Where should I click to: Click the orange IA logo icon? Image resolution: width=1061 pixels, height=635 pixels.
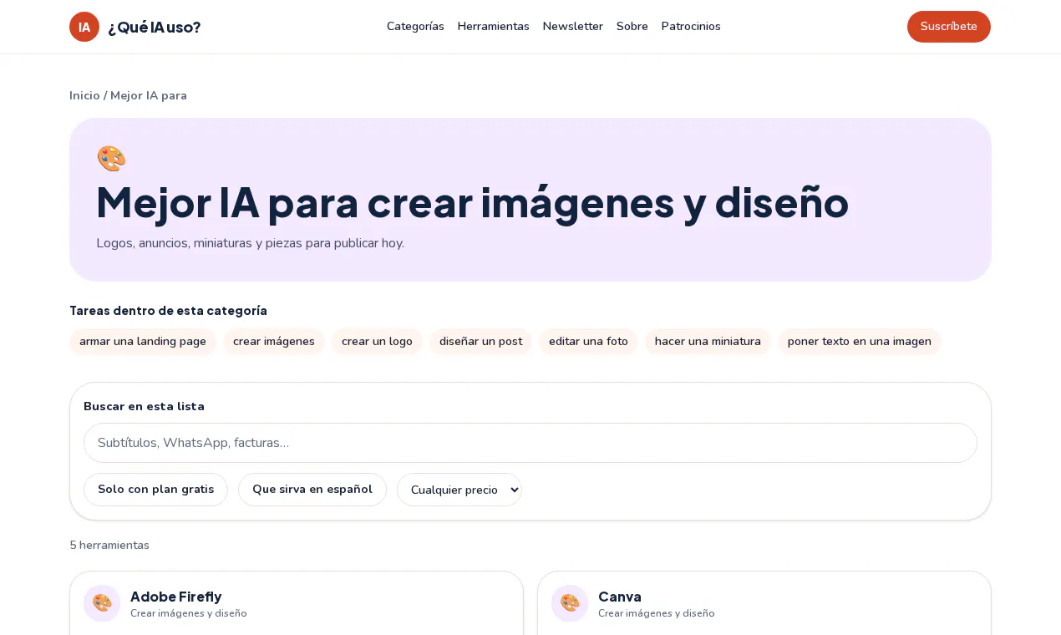coord(84,27)
